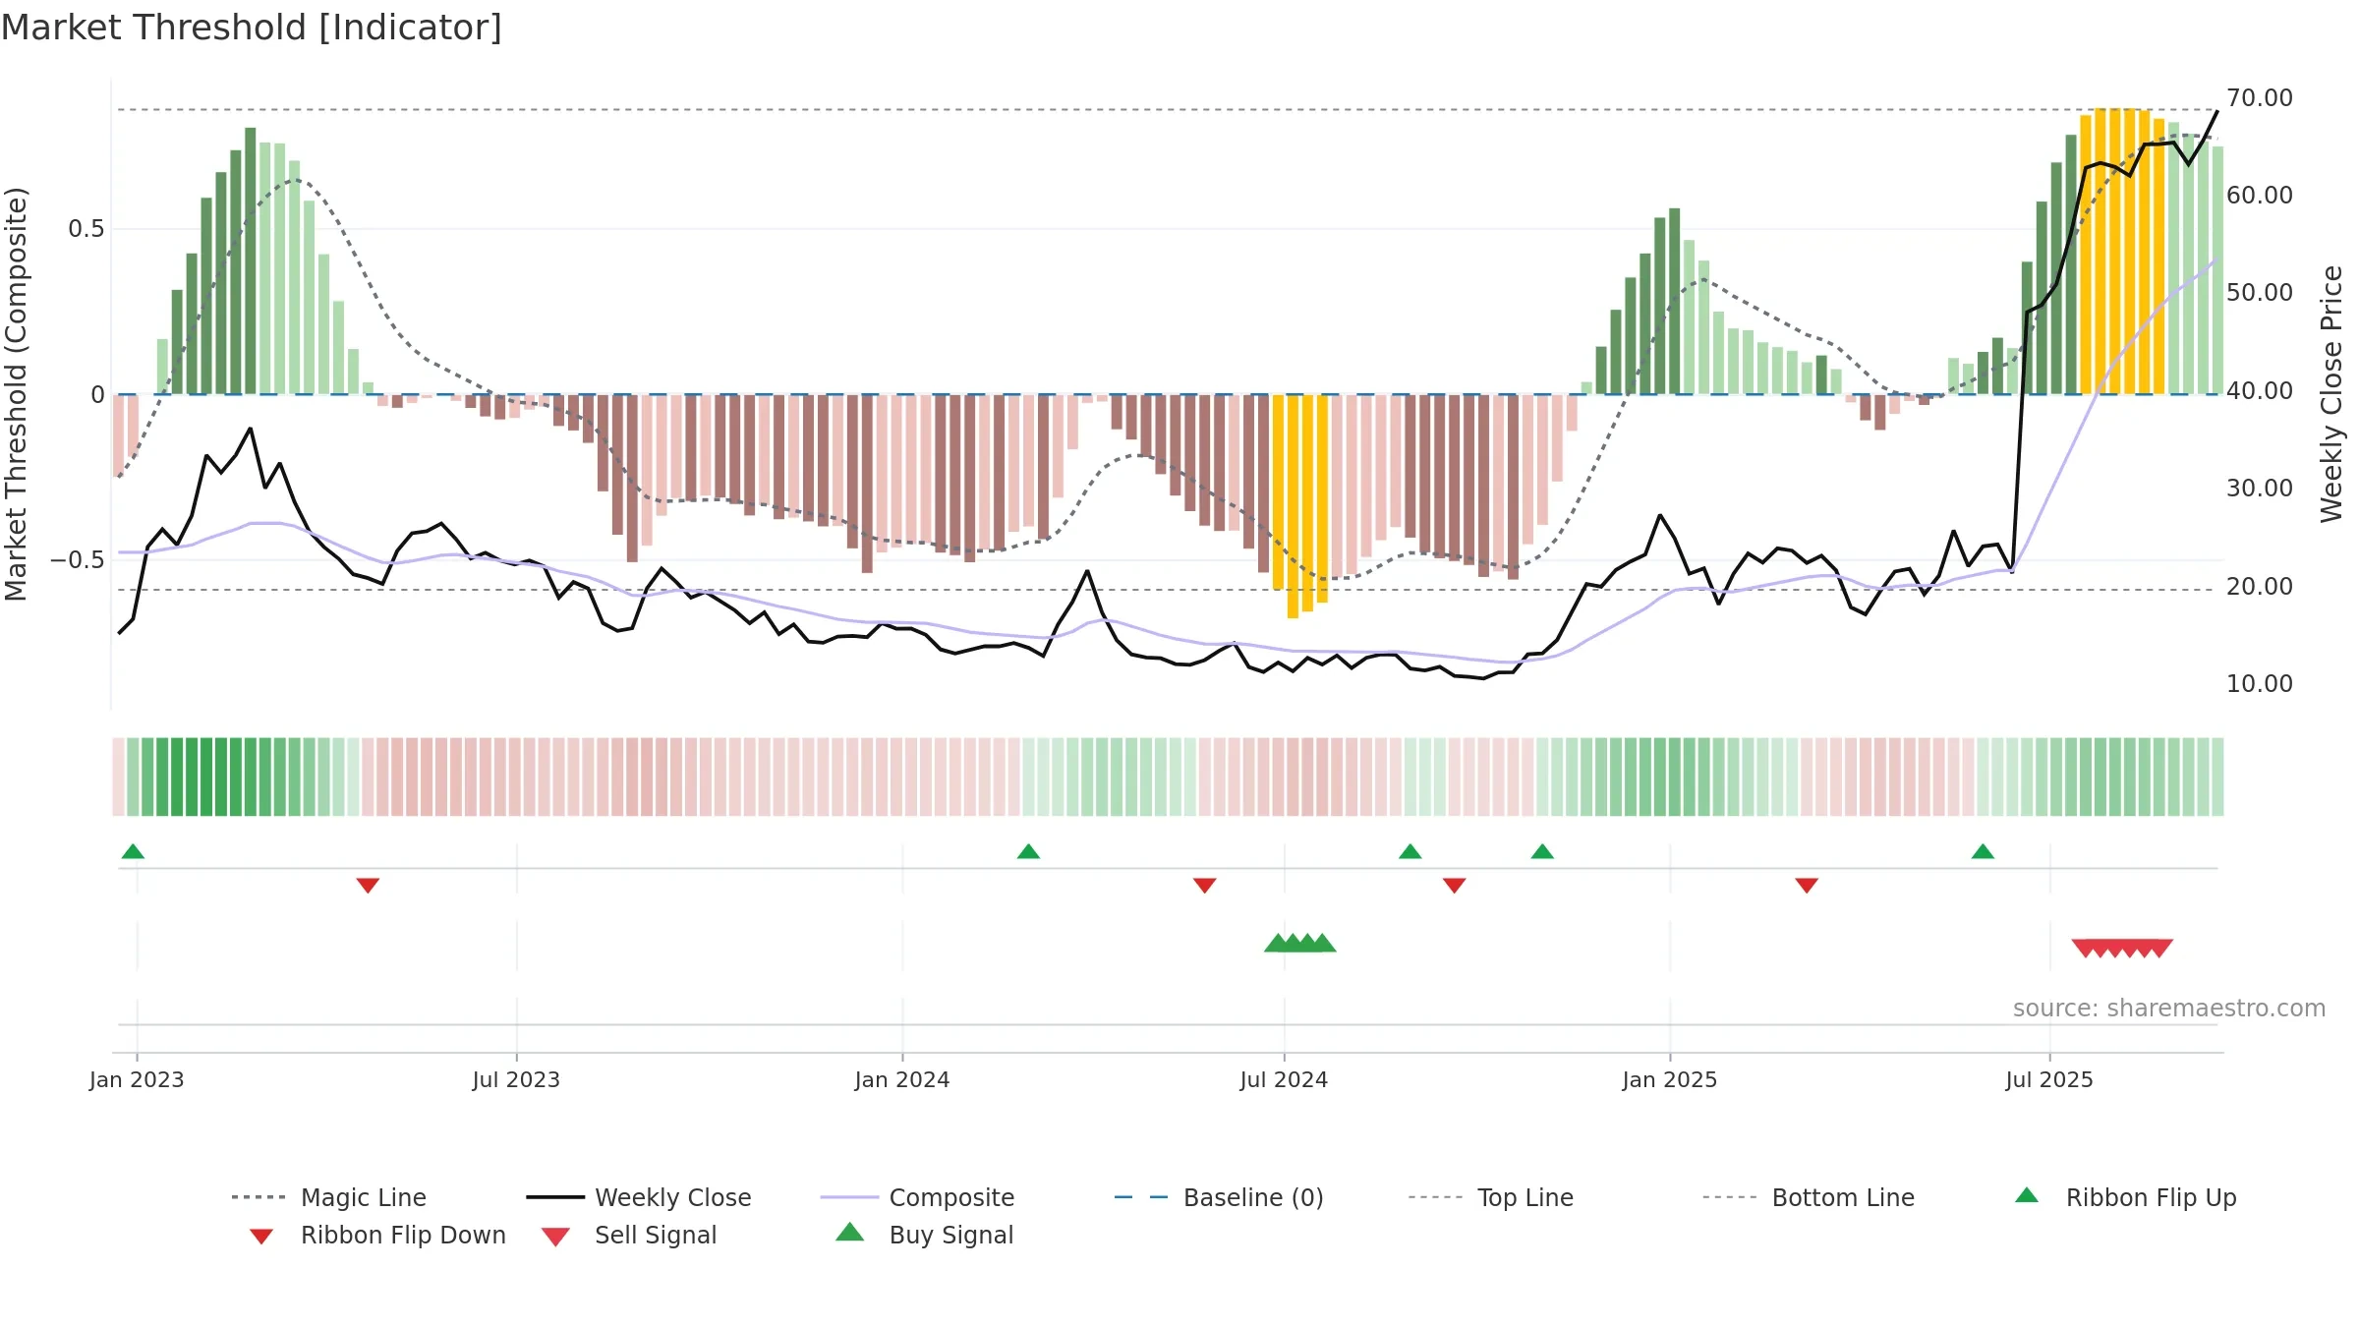Click the sell signal cluster after Jul 2025
This screenshot has width=2359, height=1327.
[x=2122, y=949]
